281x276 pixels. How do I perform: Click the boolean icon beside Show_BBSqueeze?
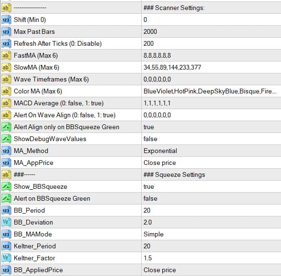[x=6, y=187]
